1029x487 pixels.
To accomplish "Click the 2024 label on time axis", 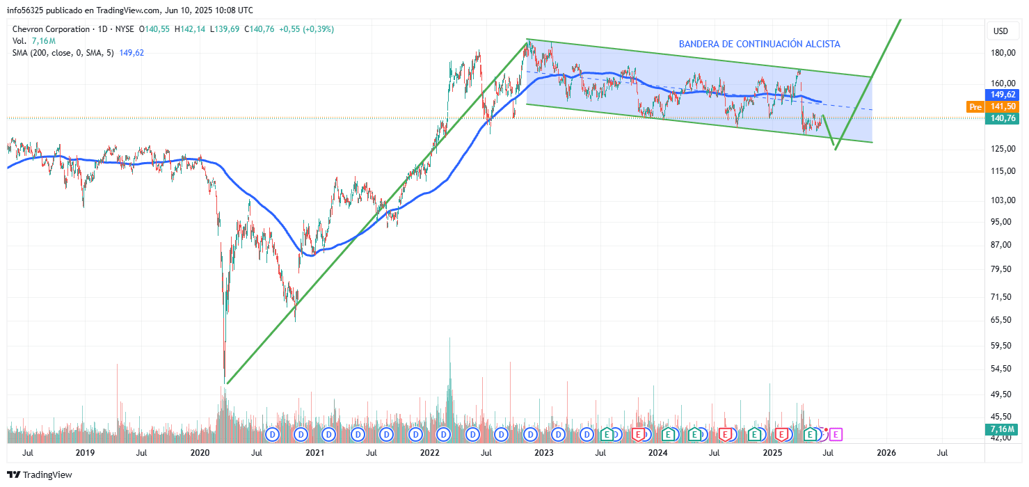I will [657, 453].
